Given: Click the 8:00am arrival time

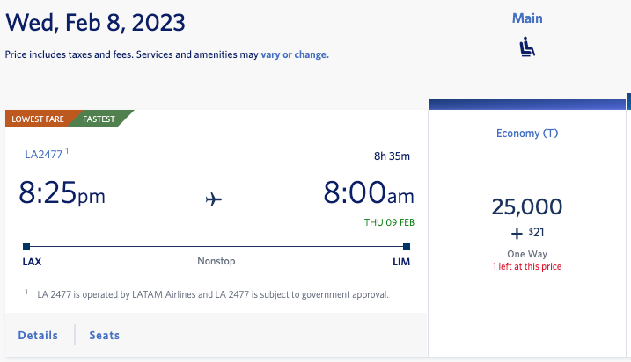Looking at the screenshot, I should coord(369,193).
